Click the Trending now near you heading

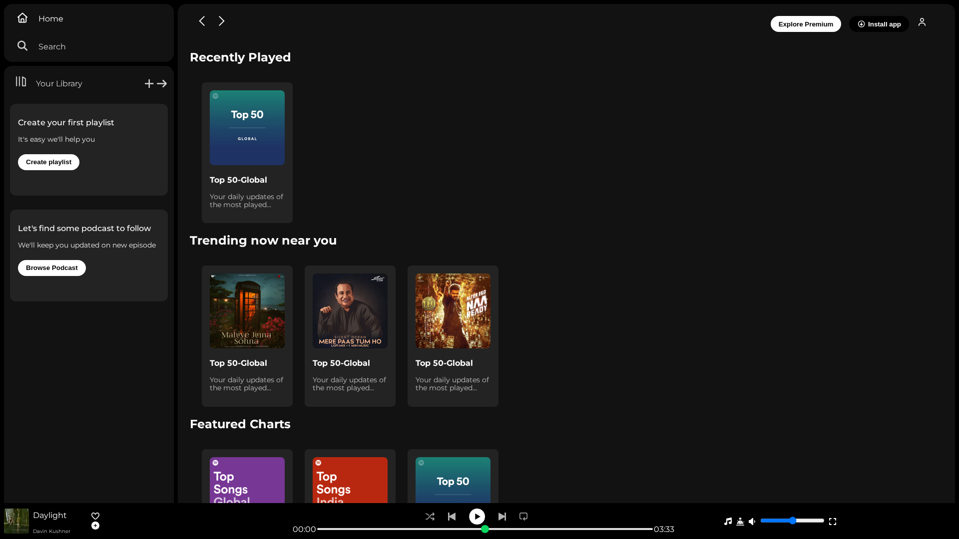pos(263,241)
